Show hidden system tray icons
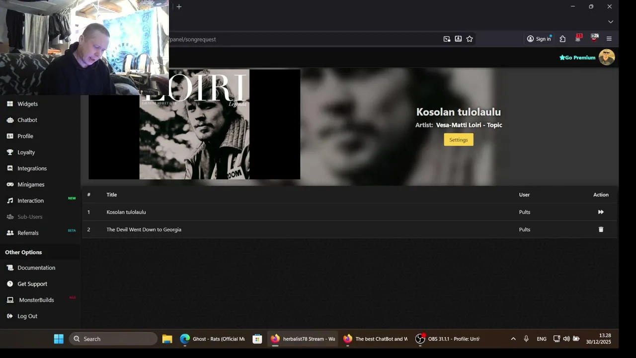This screenshot has width=636, height=358. point(513,339)
